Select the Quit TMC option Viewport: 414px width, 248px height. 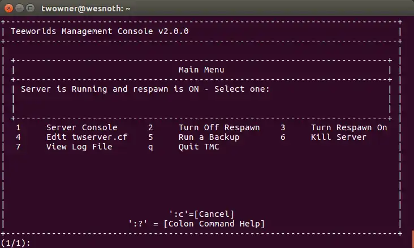pos(199,147)
